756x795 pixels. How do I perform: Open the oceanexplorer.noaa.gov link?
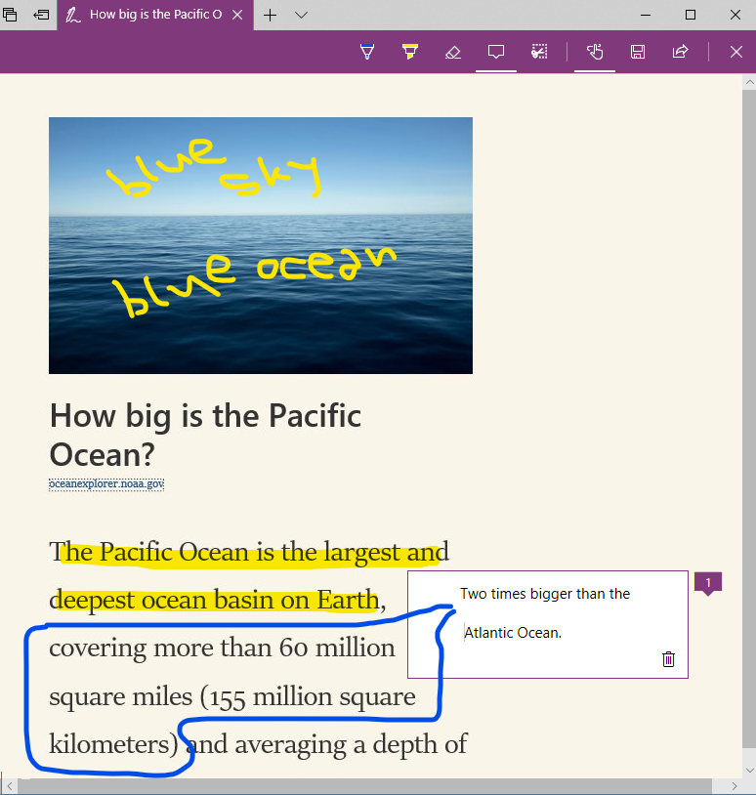click(106, 484)
